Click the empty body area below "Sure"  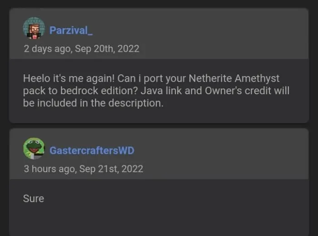pyautogui.click(x=159, y=219)
